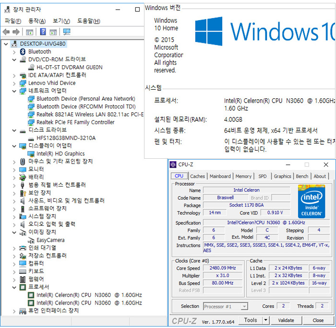Open the SPD tab in CPU-Z
336x328 pixels.
[x=262, y=176]
